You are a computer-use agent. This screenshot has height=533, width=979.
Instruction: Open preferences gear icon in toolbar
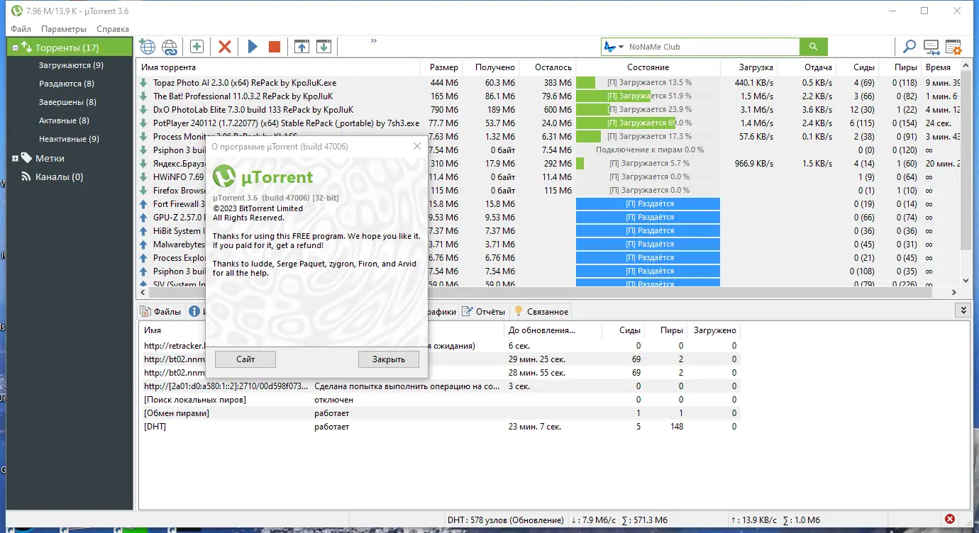[953, 47]
